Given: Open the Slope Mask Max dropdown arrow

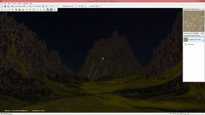Looking at the screenshot, I should [x=86, y=6].
